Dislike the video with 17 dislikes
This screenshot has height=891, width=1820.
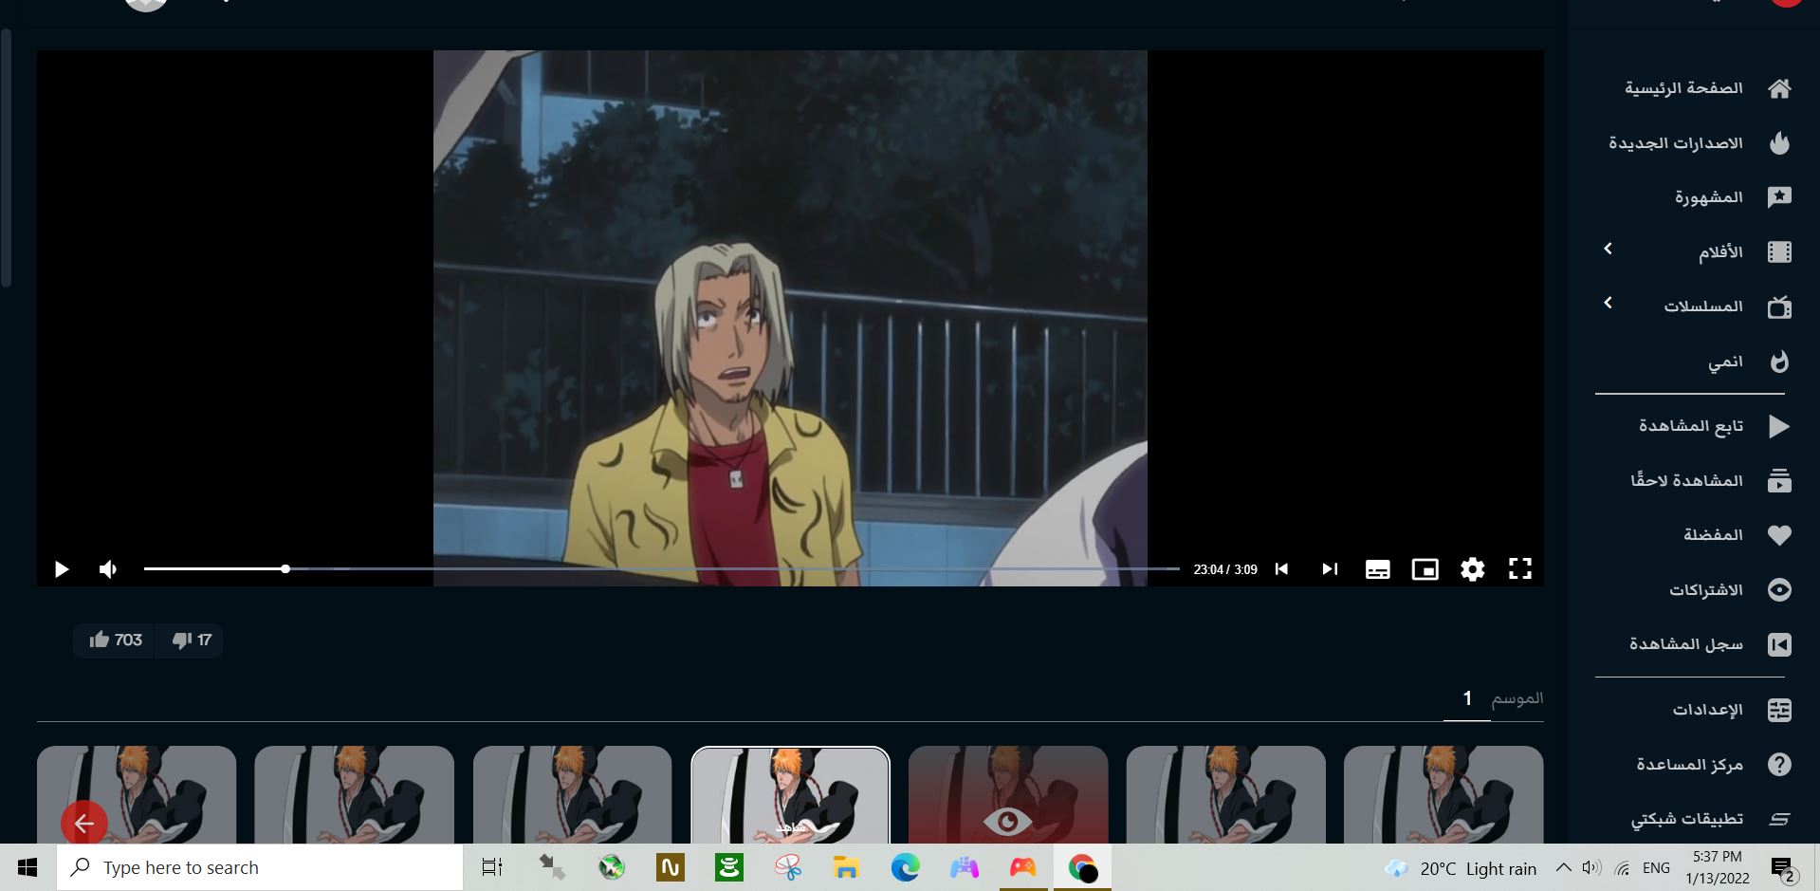pyautogui.click(x=191, y=640)
